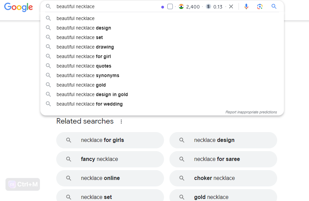
Task: Click Report inappropriate predictions link
Action: [x=251, y=112]
